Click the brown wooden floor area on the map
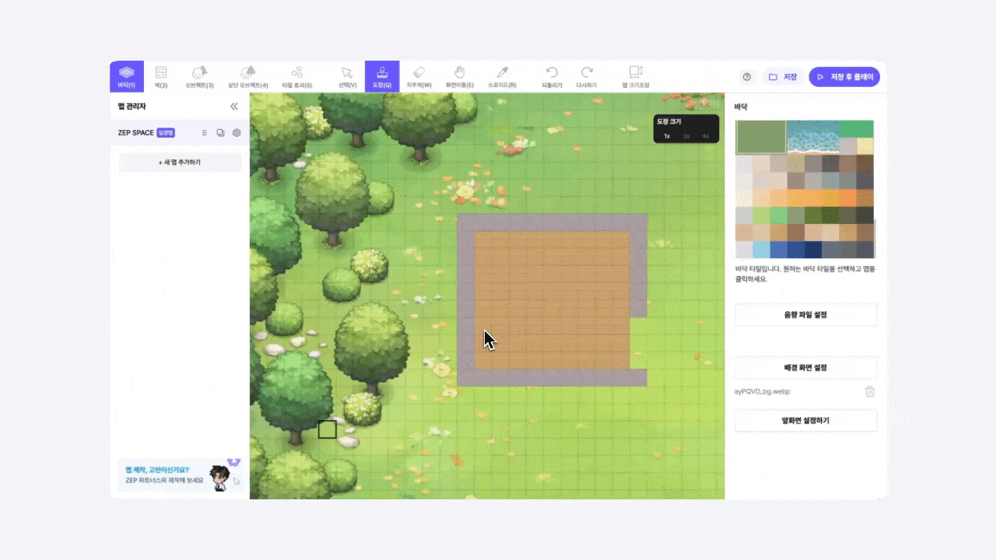Image resolution: width=996 pixels, height=560 pixels. (552, 299)
